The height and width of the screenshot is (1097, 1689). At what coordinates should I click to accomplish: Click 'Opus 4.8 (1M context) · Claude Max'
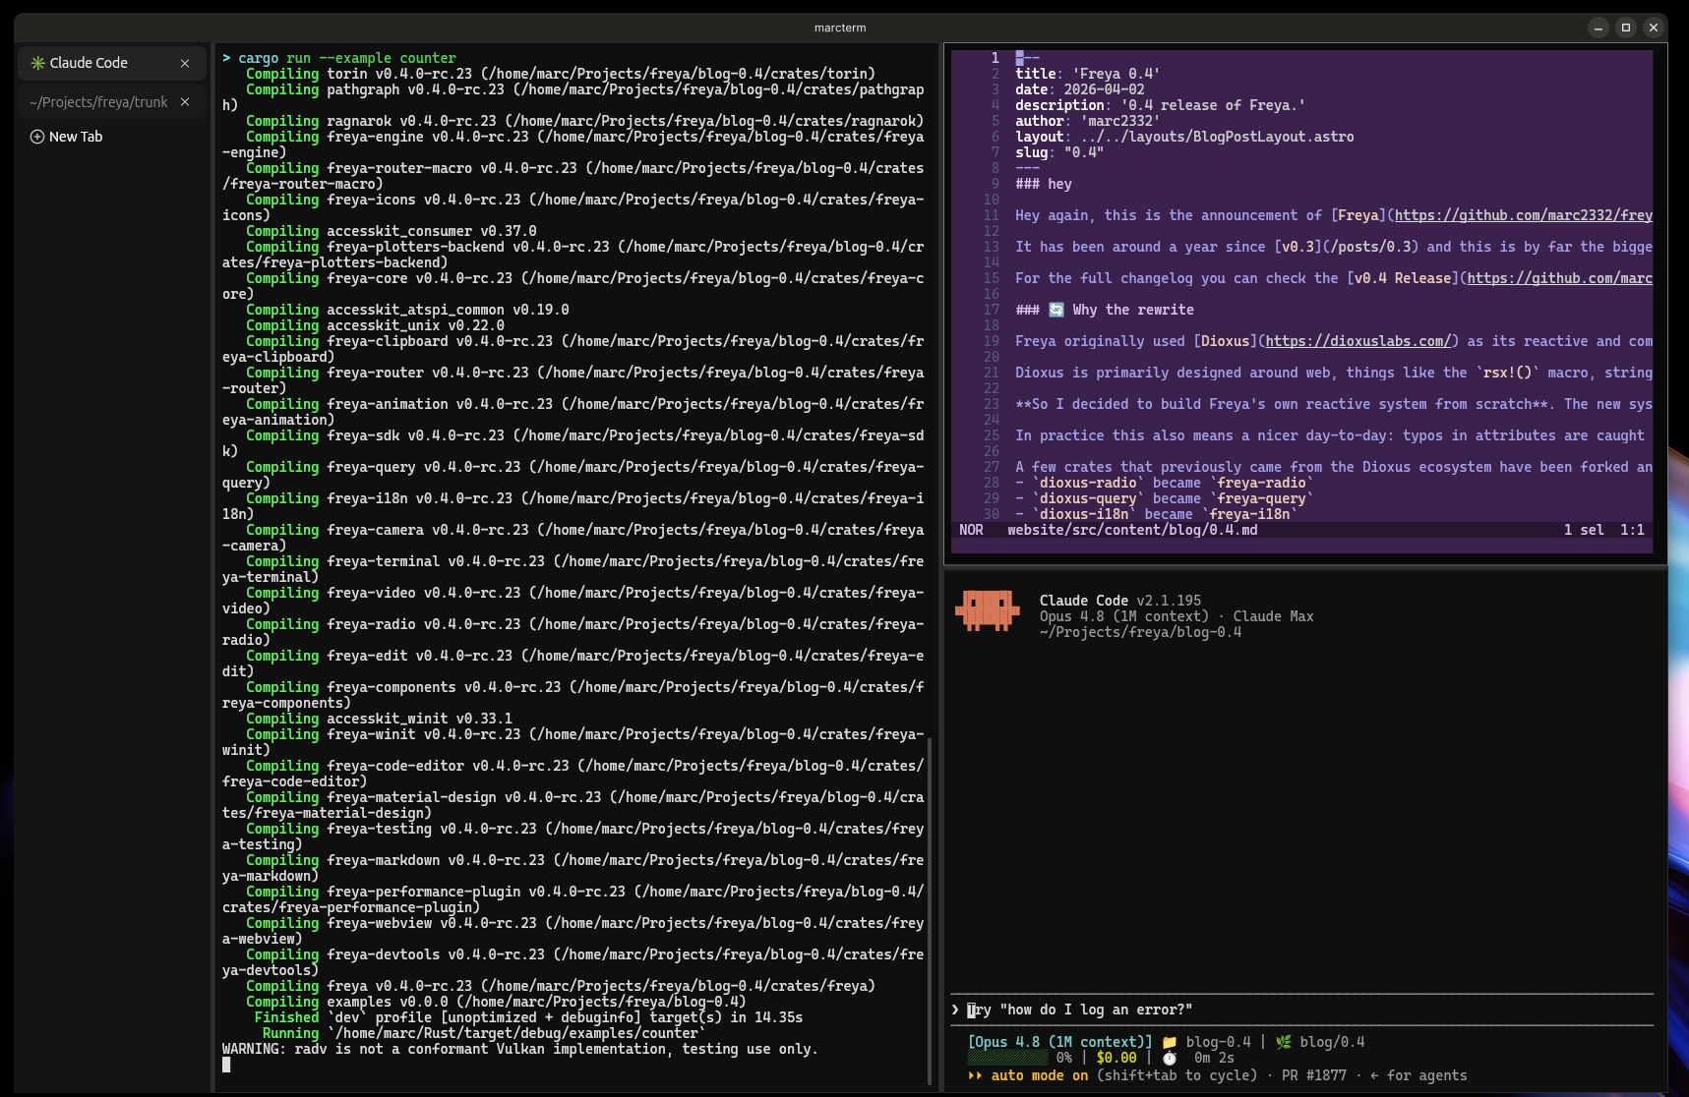1176,616
